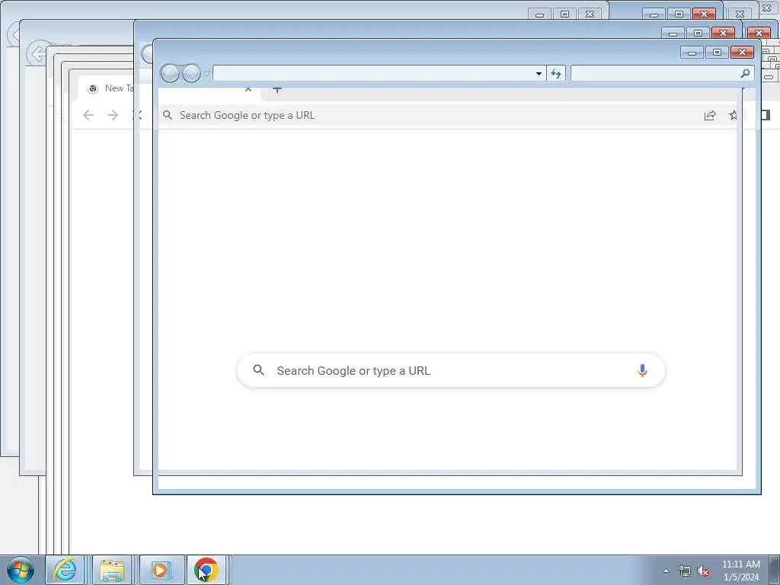Open Windows Media Player from taskbar

pyautogui.click(x=160, y=570)
